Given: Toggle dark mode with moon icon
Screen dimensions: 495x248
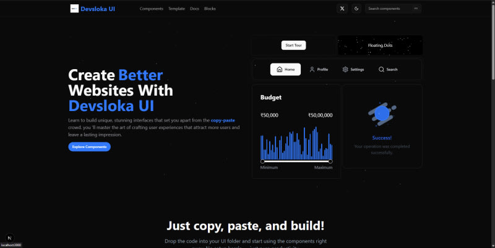Looking at the screenshot, I should [356, 9].
